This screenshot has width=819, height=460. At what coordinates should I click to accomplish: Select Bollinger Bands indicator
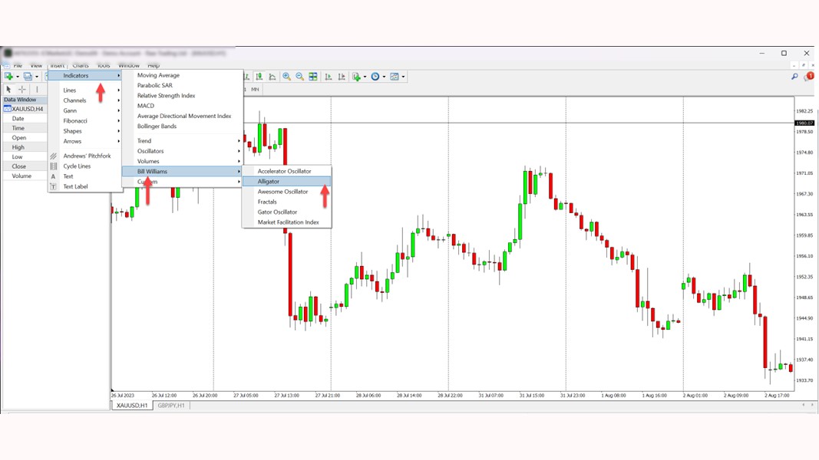click(182, 127)
